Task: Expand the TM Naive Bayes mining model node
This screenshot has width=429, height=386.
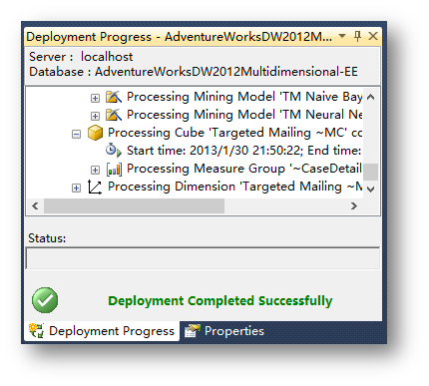Action: [95, 98]
